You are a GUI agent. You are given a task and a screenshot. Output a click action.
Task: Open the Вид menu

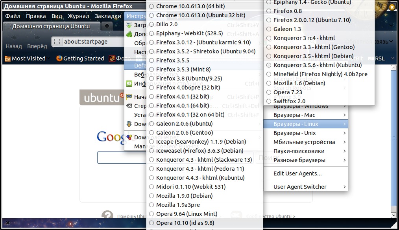pos(57,16)
